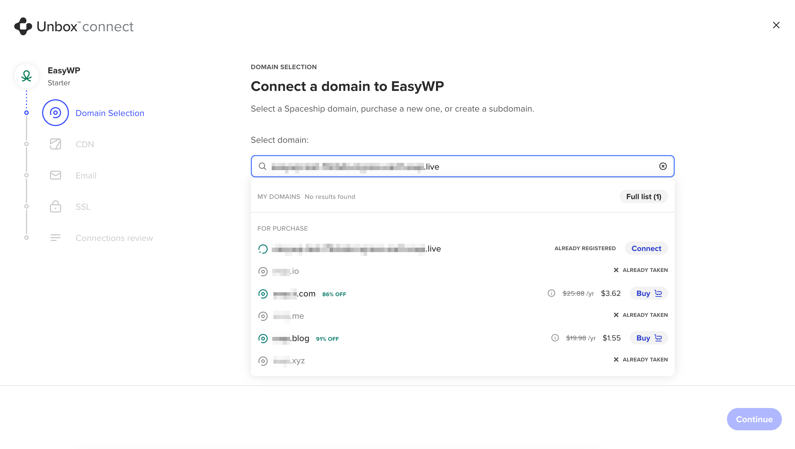This screenshot has width=795, height=449.
Task: Close the Unbox connect wizard
Action: pos(776,25)
